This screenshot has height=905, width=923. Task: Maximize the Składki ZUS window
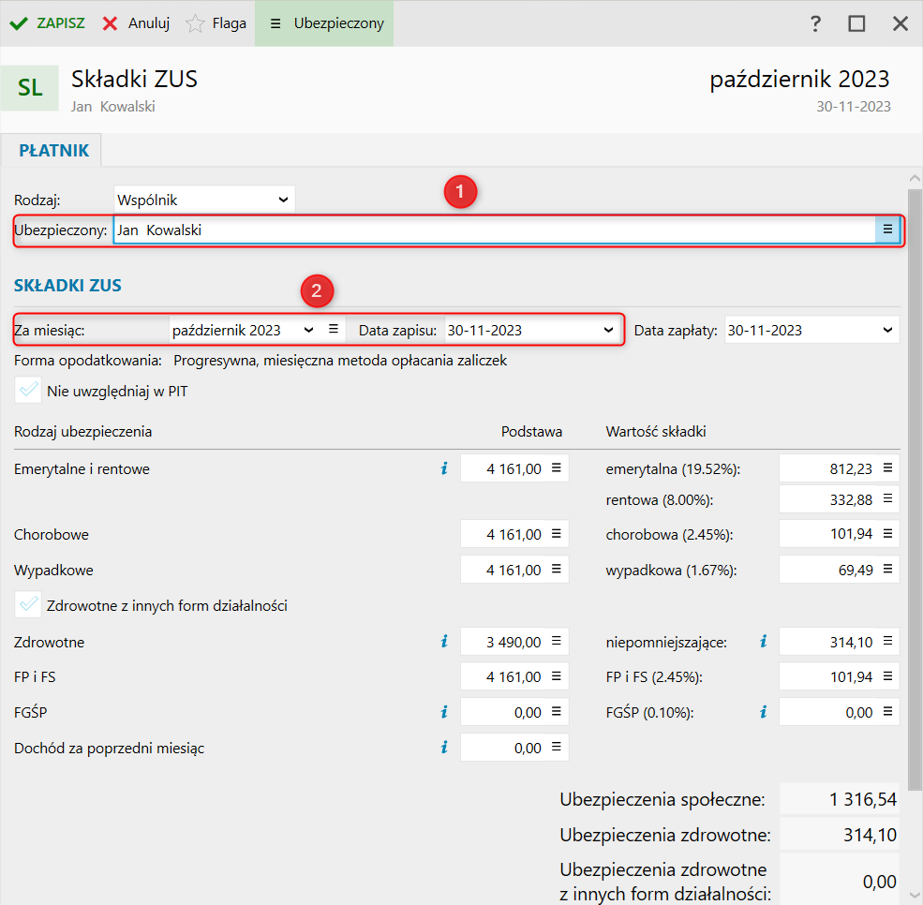pyautogui.click(x=856, y=23)
